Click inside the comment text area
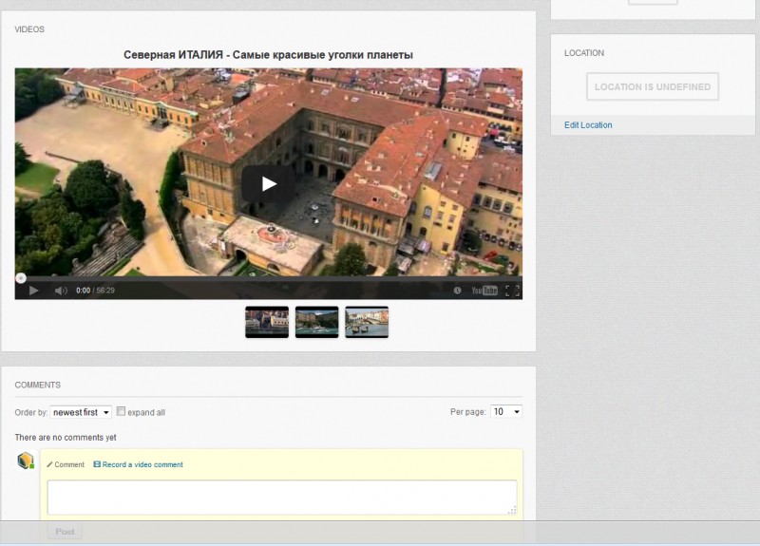The height and width of the screenshot is (546, 760). coord(282,497)
